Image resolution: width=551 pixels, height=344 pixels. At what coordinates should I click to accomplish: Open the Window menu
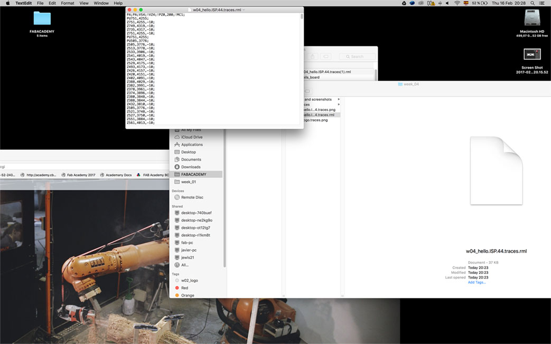[101, 3]
